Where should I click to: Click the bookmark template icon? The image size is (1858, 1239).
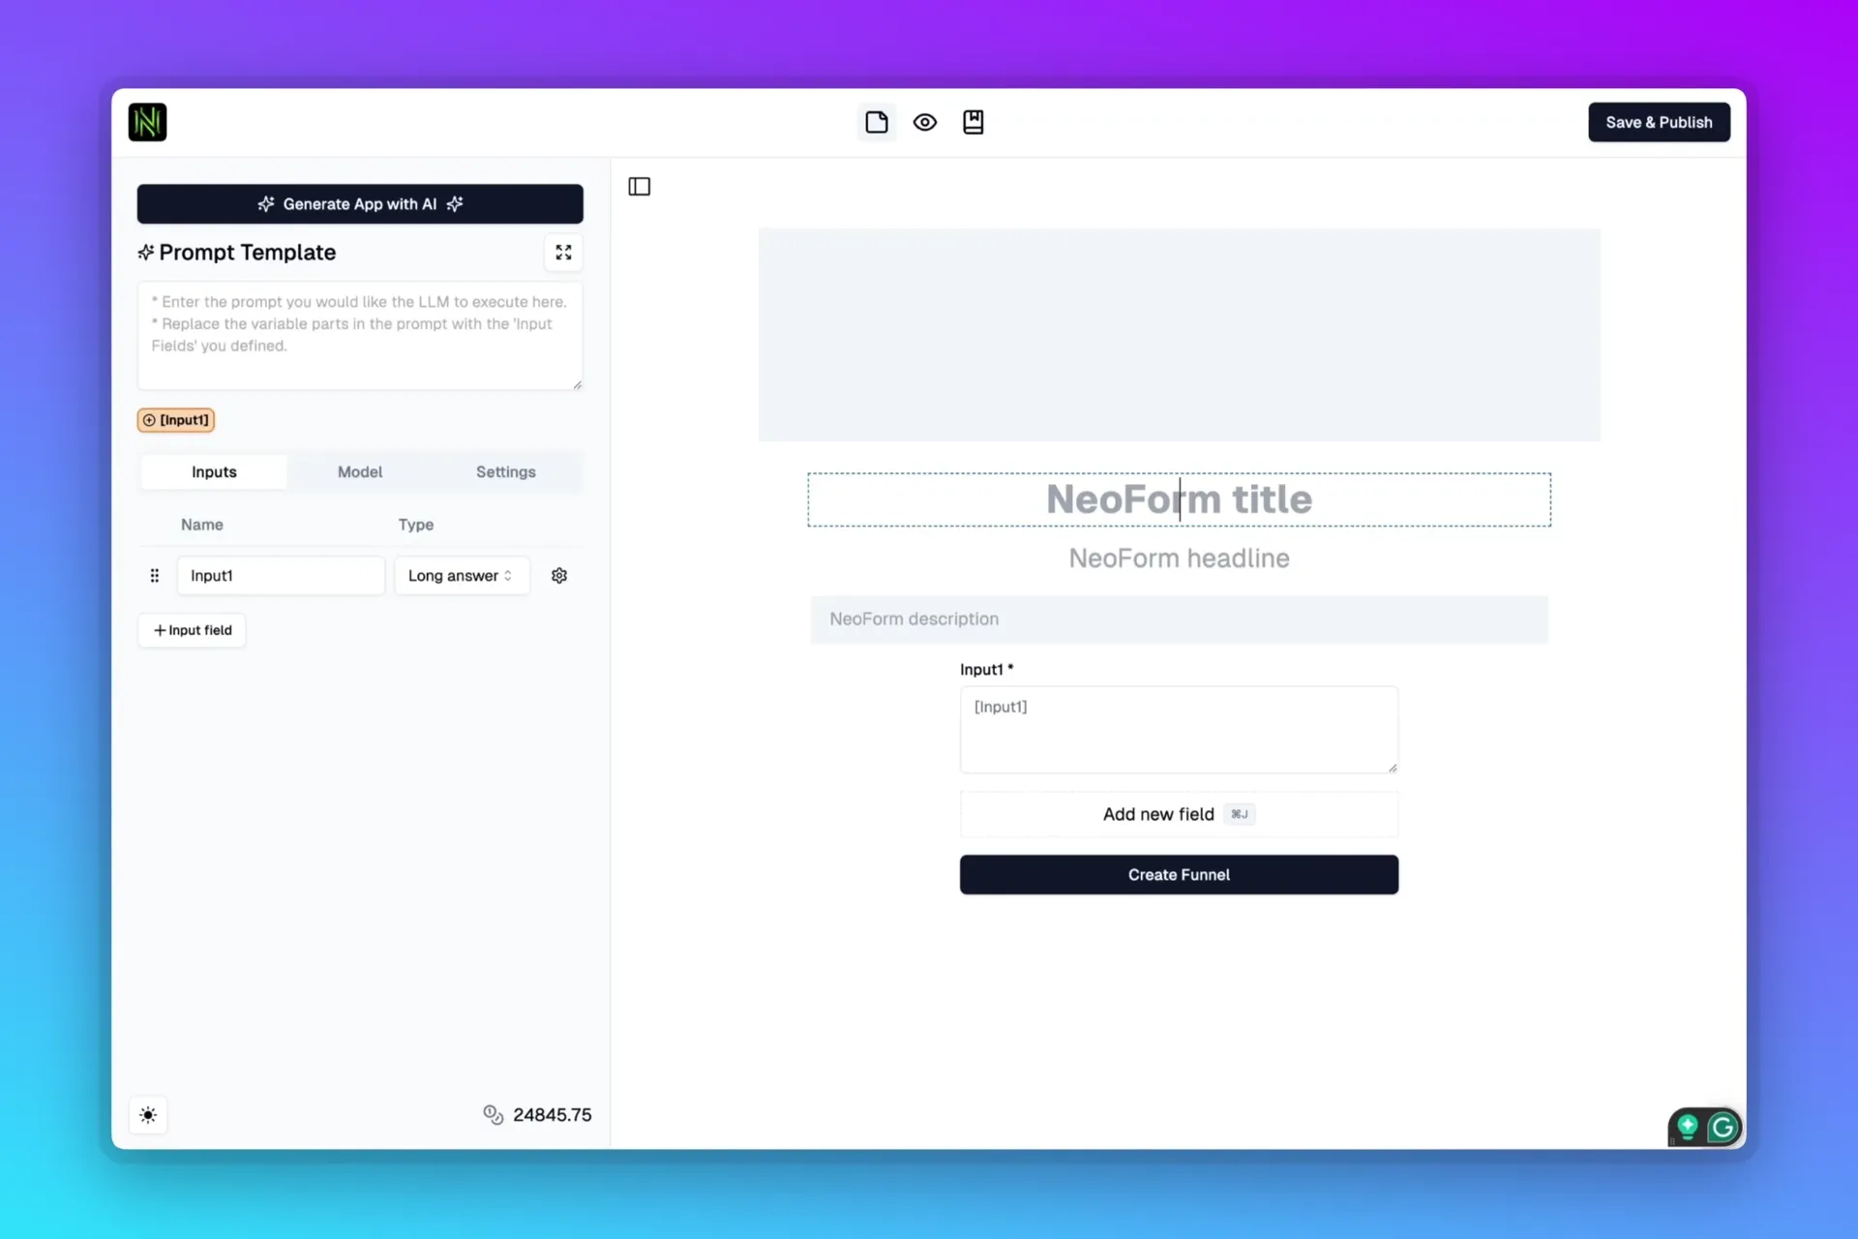click(973, 122)
